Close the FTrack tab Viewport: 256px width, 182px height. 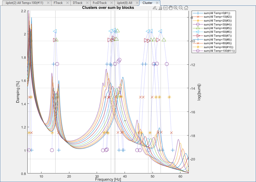[67, 3]
